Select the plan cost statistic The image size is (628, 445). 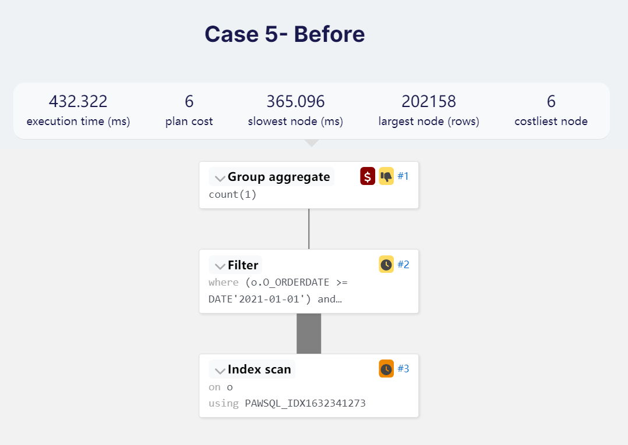pyautogui.click(x=189, y=111)
